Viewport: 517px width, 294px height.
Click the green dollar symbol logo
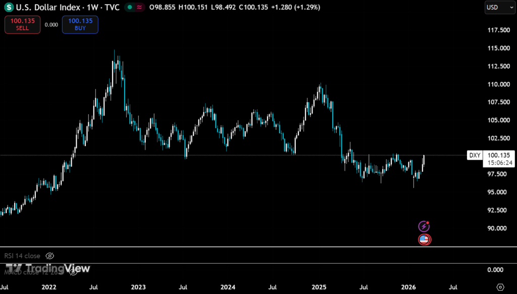click(x=9, y=8)
